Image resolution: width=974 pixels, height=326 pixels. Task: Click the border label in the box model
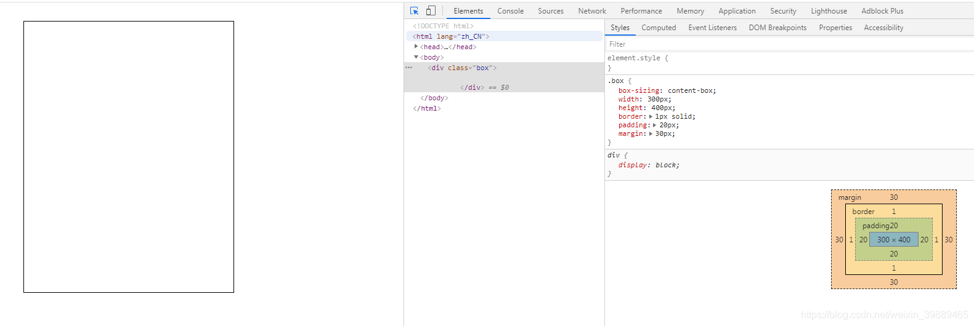[863, 212]
